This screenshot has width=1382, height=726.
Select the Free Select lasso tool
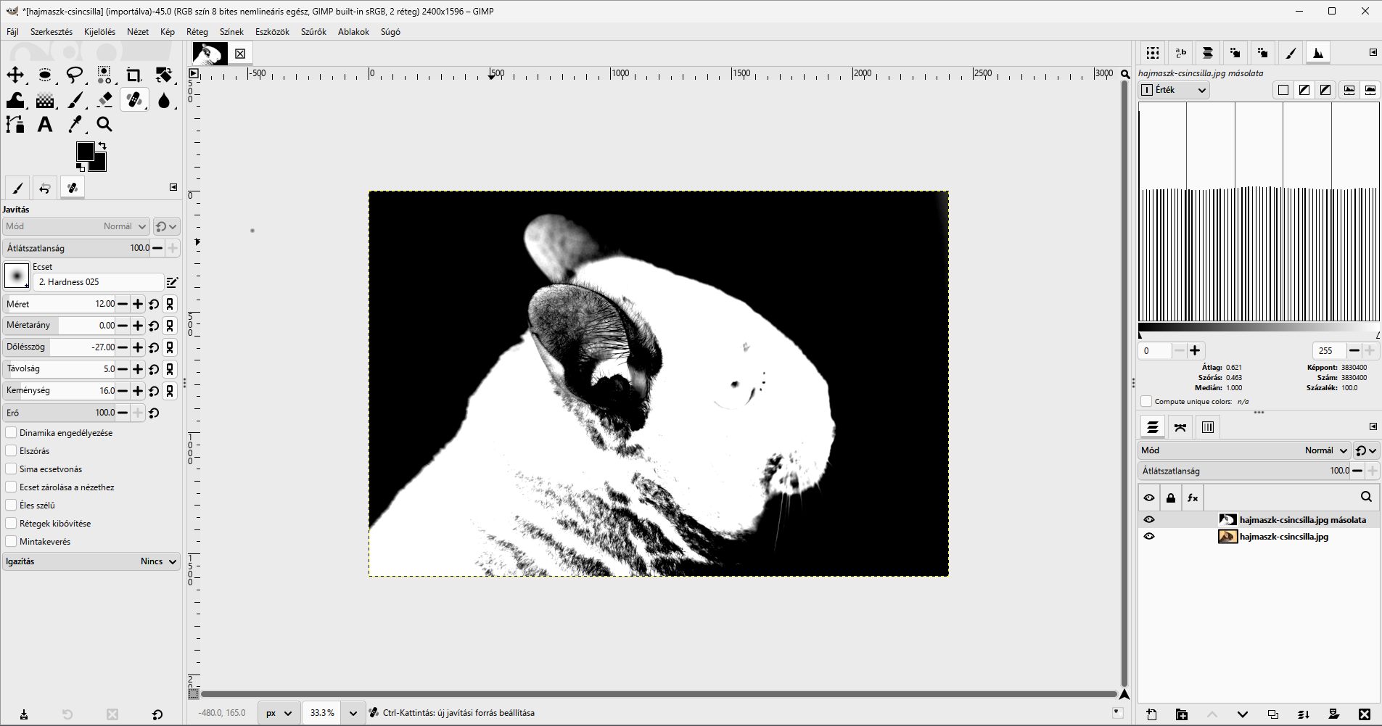[75, 75]
